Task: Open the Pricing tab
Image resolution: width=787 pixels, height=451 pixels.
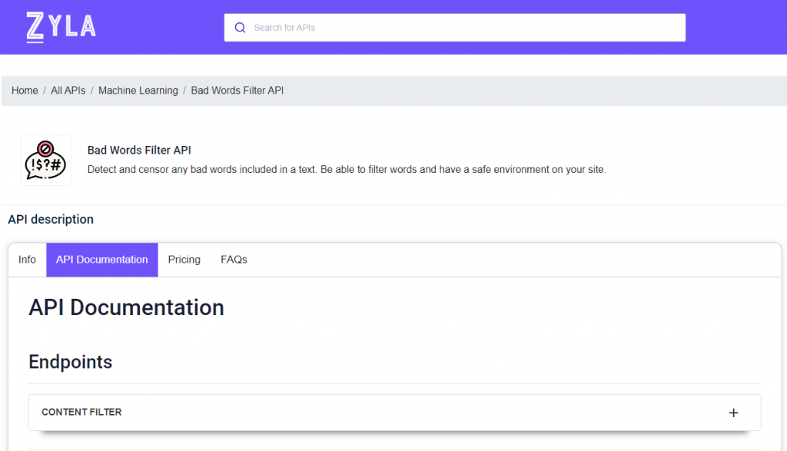Action: (x=184, y=260)
